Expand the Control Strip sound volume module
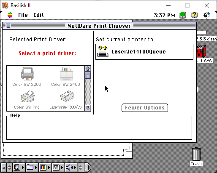 pyautogui.click(x=71, y=168)
